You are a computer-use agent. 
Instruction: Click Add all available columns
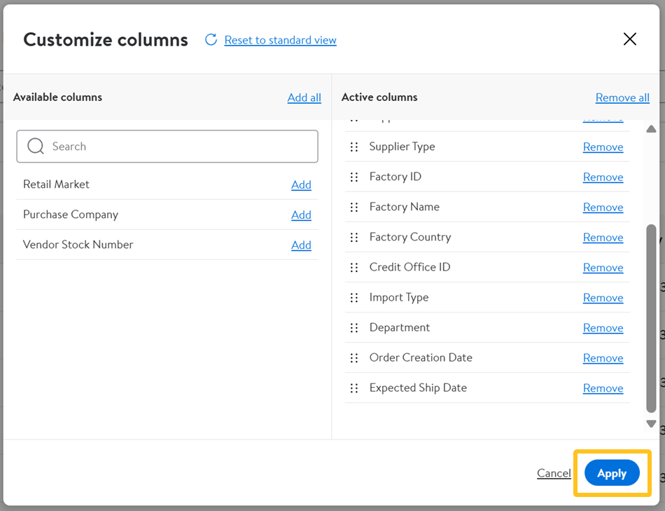[x=304, y=97]
